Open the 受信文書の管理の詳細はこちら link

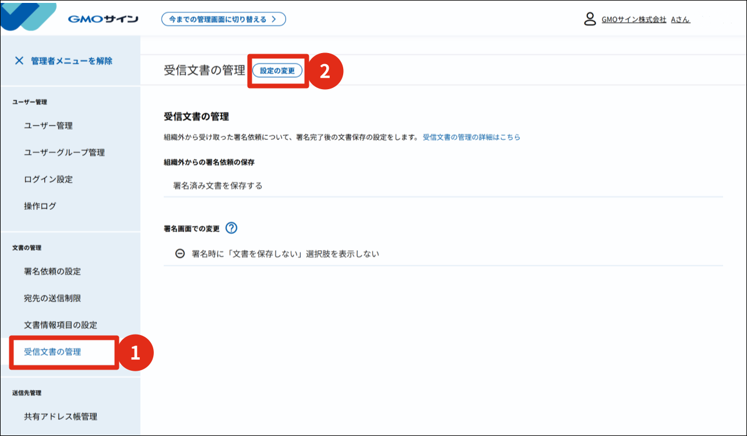471,137
